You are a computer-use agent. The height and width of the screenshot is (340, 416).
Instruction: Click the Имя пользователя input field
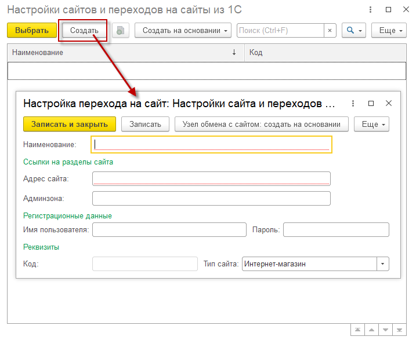pos(169,229)
